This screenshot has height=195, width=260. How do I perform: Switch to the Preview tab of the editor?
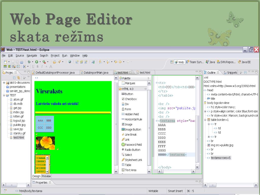coord(46,176)
